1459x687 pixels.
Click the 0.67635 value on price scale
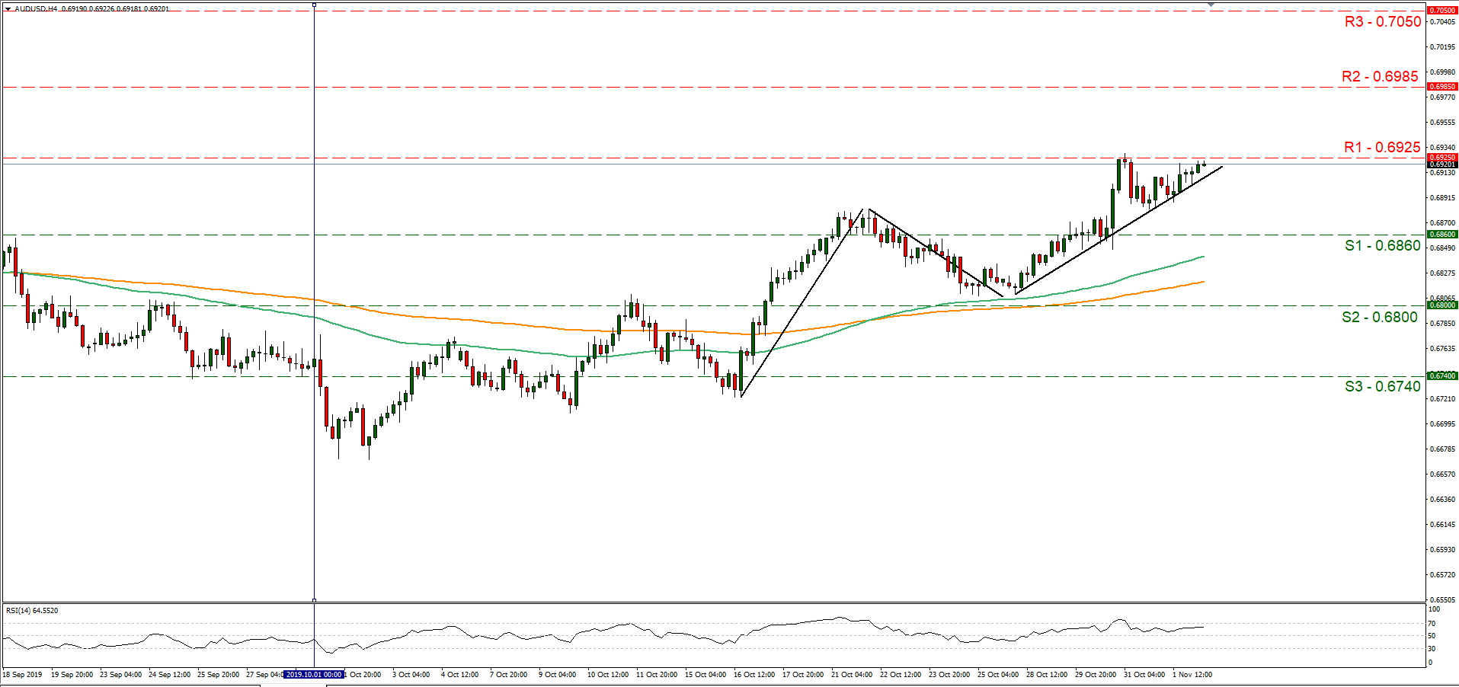(x=1443, y=349)
